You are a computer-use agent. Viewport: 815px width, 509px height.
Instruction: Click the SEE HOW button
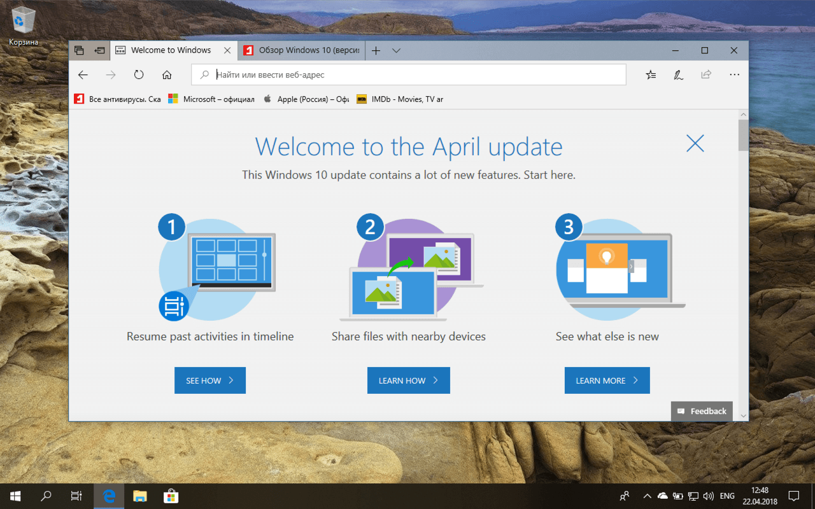pos(209,380)
